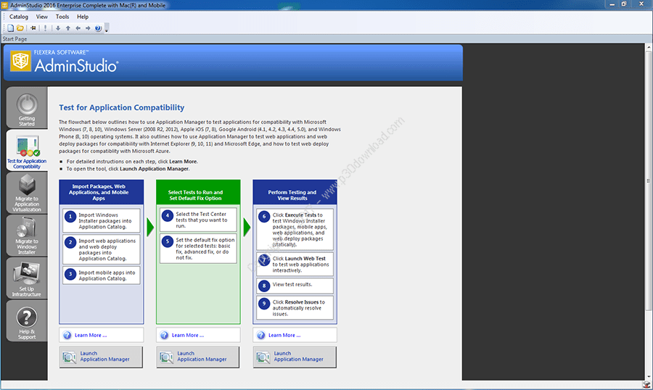Click the connect pin toolbar icon
The height and width of the screenshot is (390, 653).
pyautogui.click(x=33, y=28)
